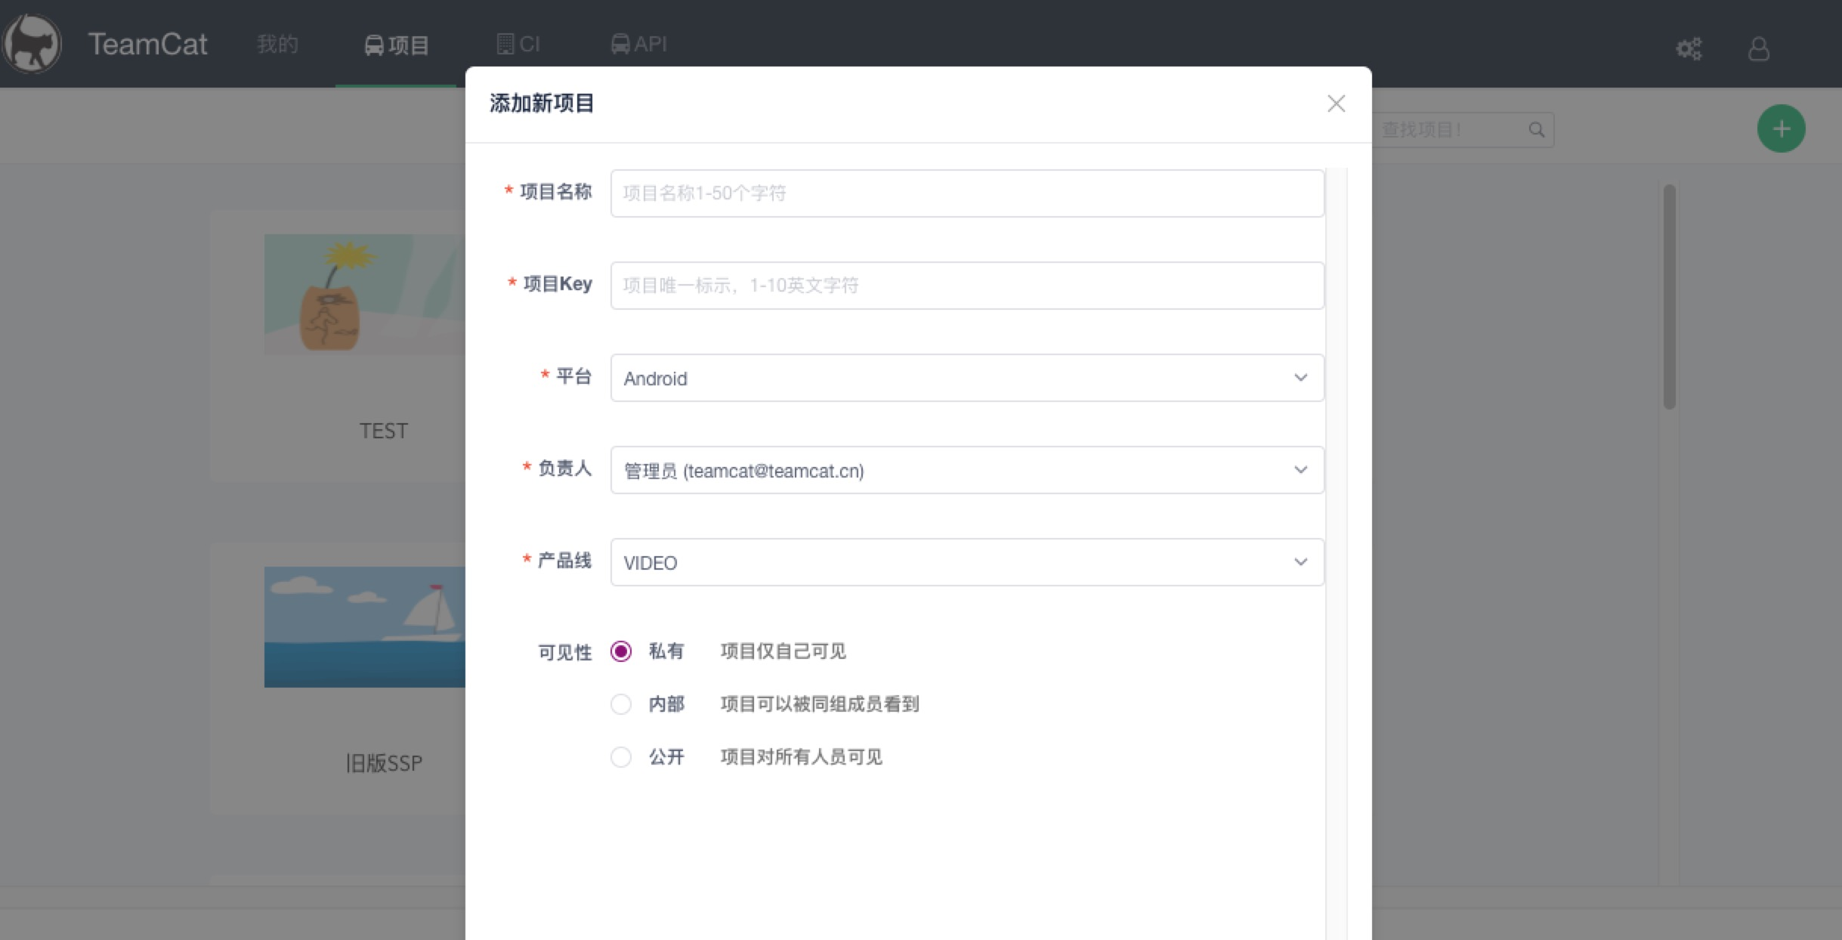Click the search magnifier icon

point(1536,129)
